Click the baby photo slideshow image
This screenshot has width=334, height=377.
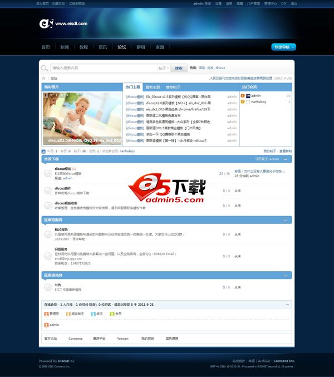[82, 118]
